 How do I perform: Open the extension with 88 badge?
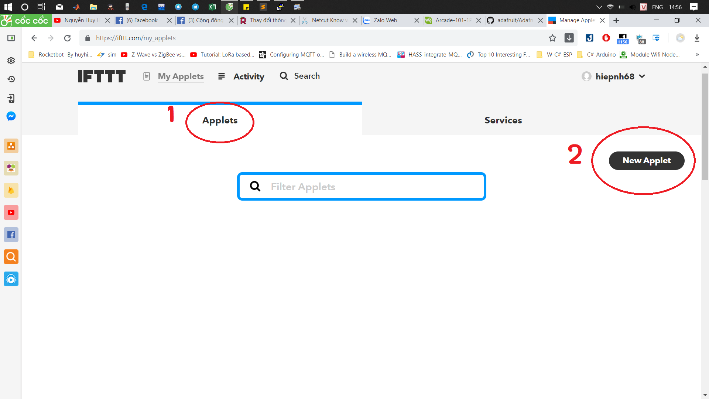point(640,39)
